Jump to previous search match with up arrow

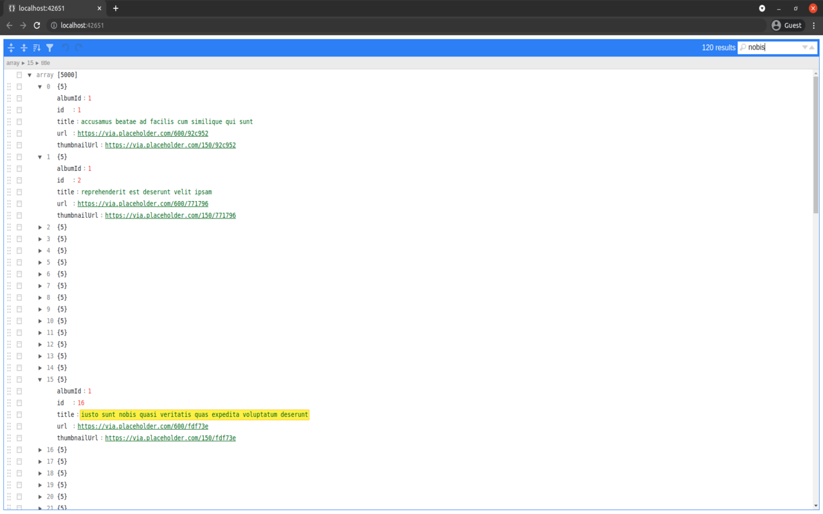[x=813, y=47]
